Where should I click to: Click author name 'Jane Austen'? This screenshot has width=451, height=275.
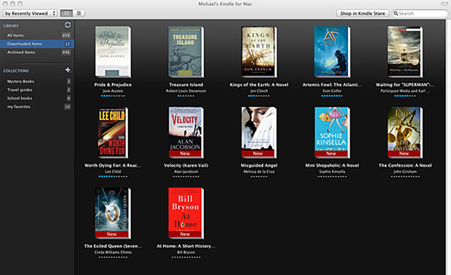(x=113, y=91)
